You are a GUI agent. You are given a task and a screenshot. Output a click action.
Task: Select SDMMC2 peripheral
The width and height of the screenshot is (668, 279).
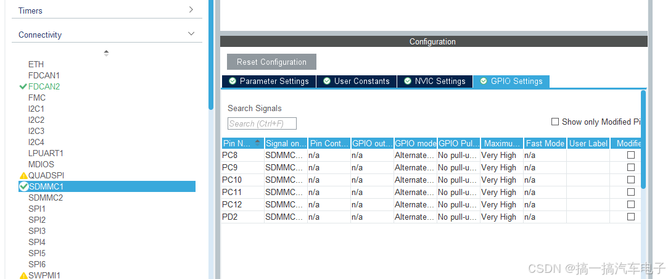[x=46, y=198]
